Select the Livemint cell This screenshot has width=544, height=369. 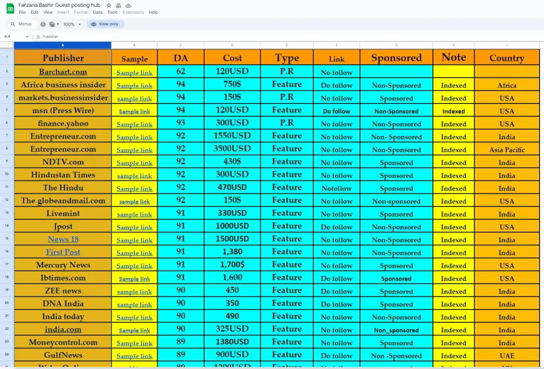tap(63, 213)
